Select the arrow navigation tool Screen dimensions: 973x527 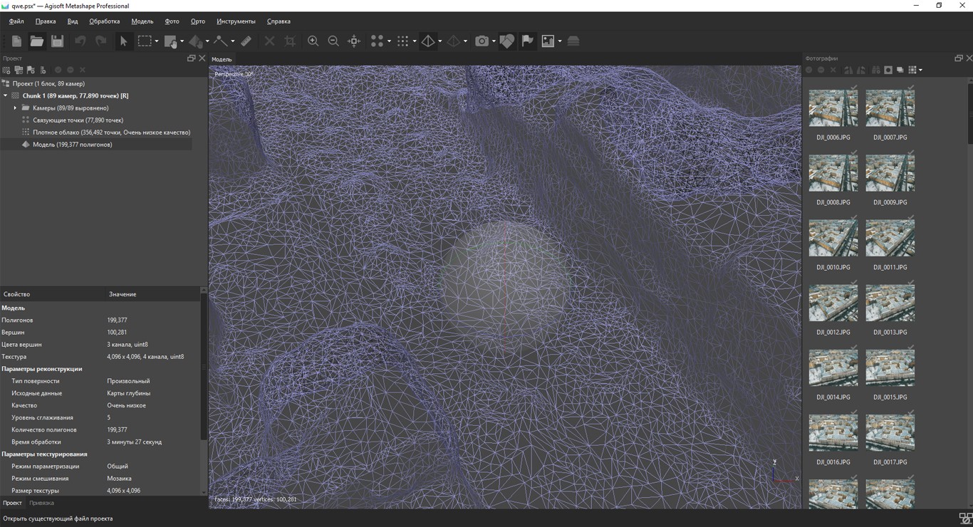click(123, 41)
